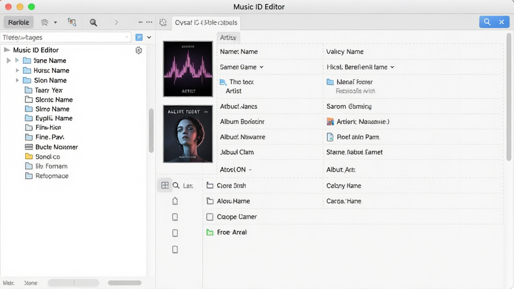Click yellow Sonol co folder icon
The width and height of the screenshot is (514, 289).
[x=29, y=157]
